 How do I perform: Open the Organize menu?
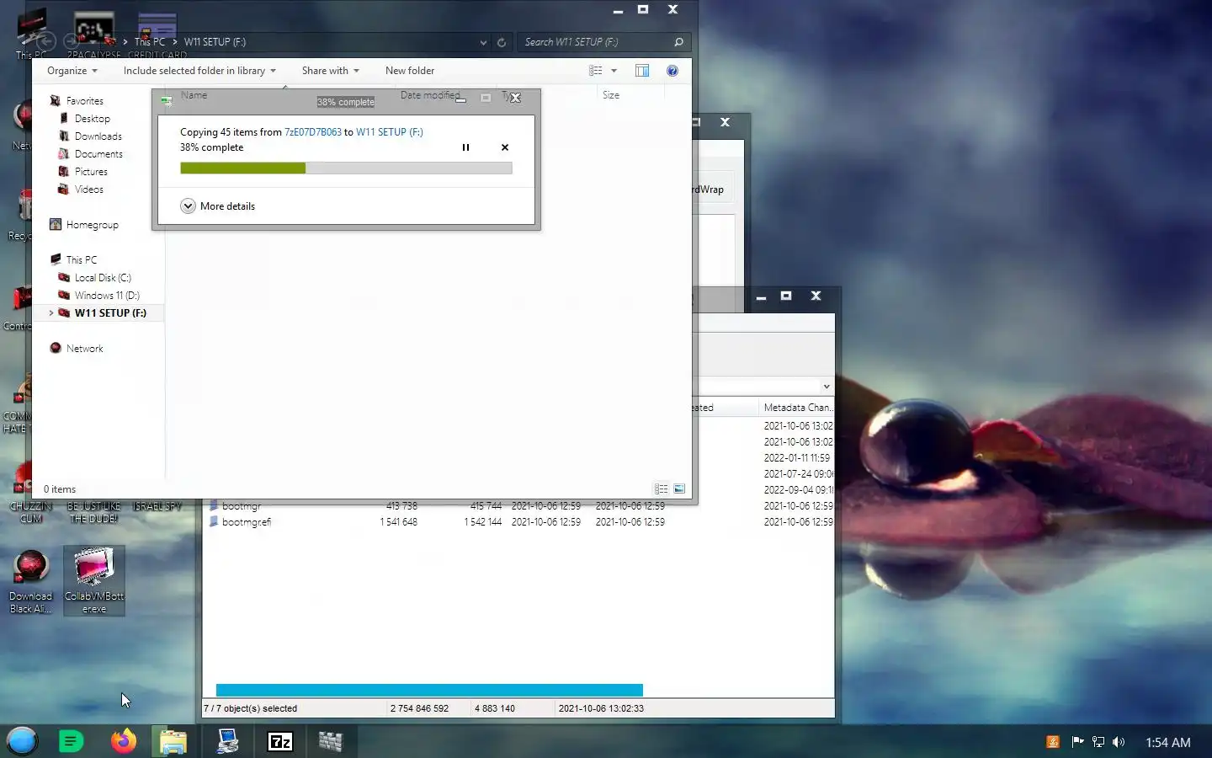72,71
